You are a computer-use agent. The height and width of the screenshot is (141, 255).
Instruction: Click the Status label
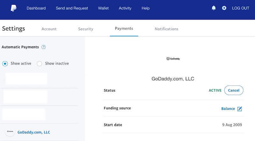coord(109,90)
